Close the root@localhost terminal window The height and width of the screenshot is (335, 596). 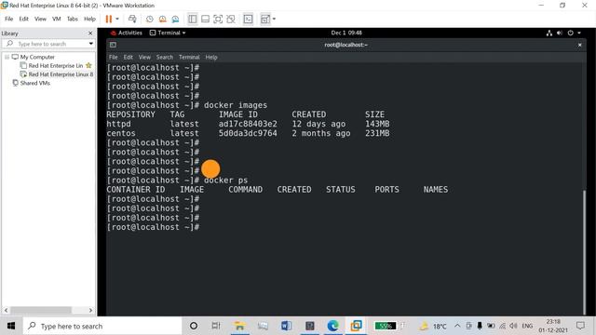[x=579, y=45]
